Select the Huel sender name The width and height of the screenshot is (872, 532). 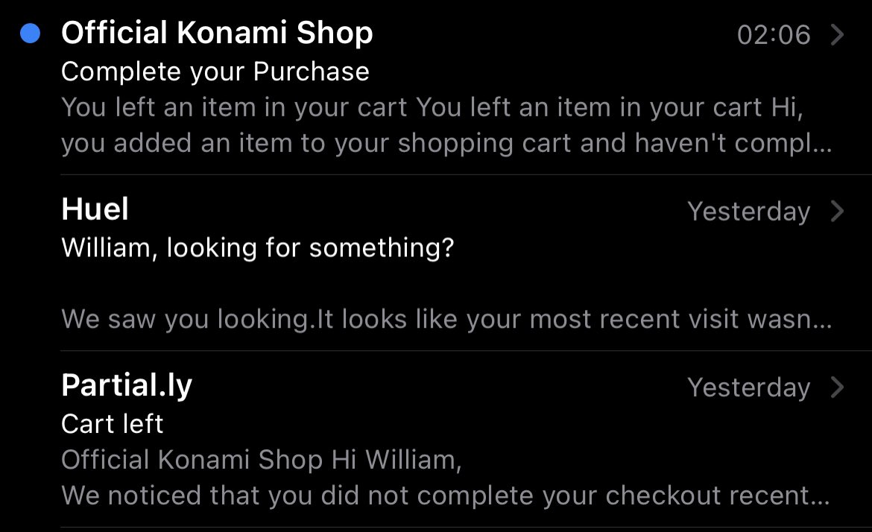[95, 210]
